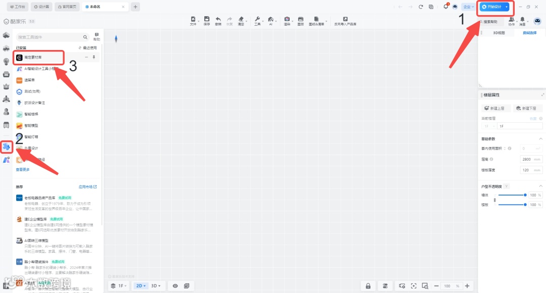This screenshot has width=546, height=293.
Task: Toggle the eye visibility icon in bottom bar
Action: (175, 286)
